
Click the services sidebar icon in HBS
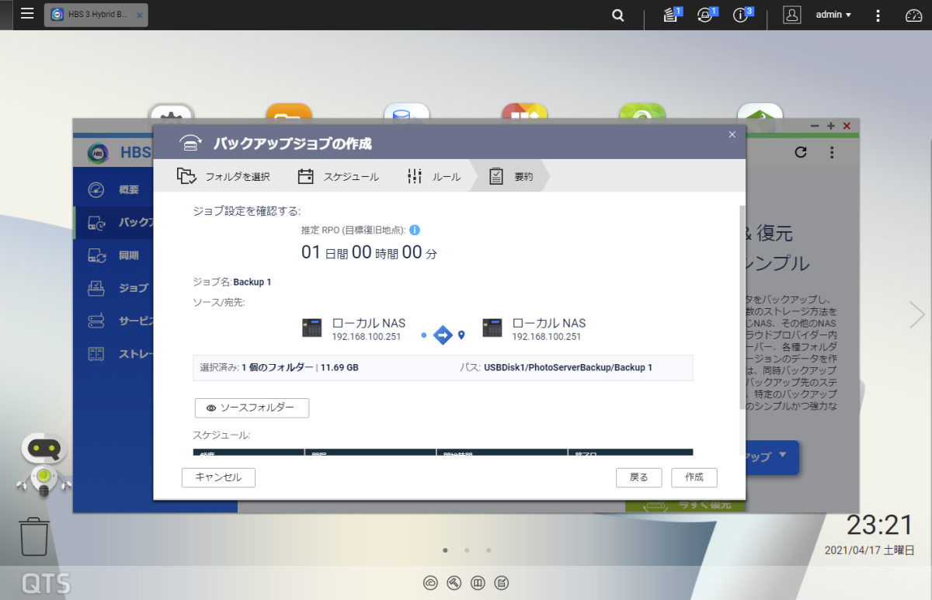coord(96,321)
